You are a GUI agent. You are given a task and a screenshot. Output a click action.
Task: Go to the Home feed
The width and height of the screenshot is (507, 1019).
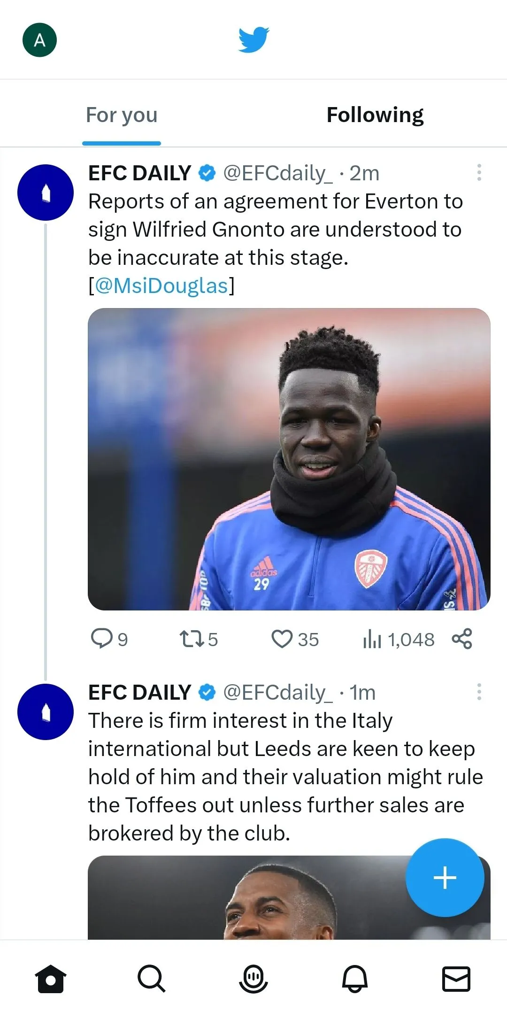click(x=51, y=979)
